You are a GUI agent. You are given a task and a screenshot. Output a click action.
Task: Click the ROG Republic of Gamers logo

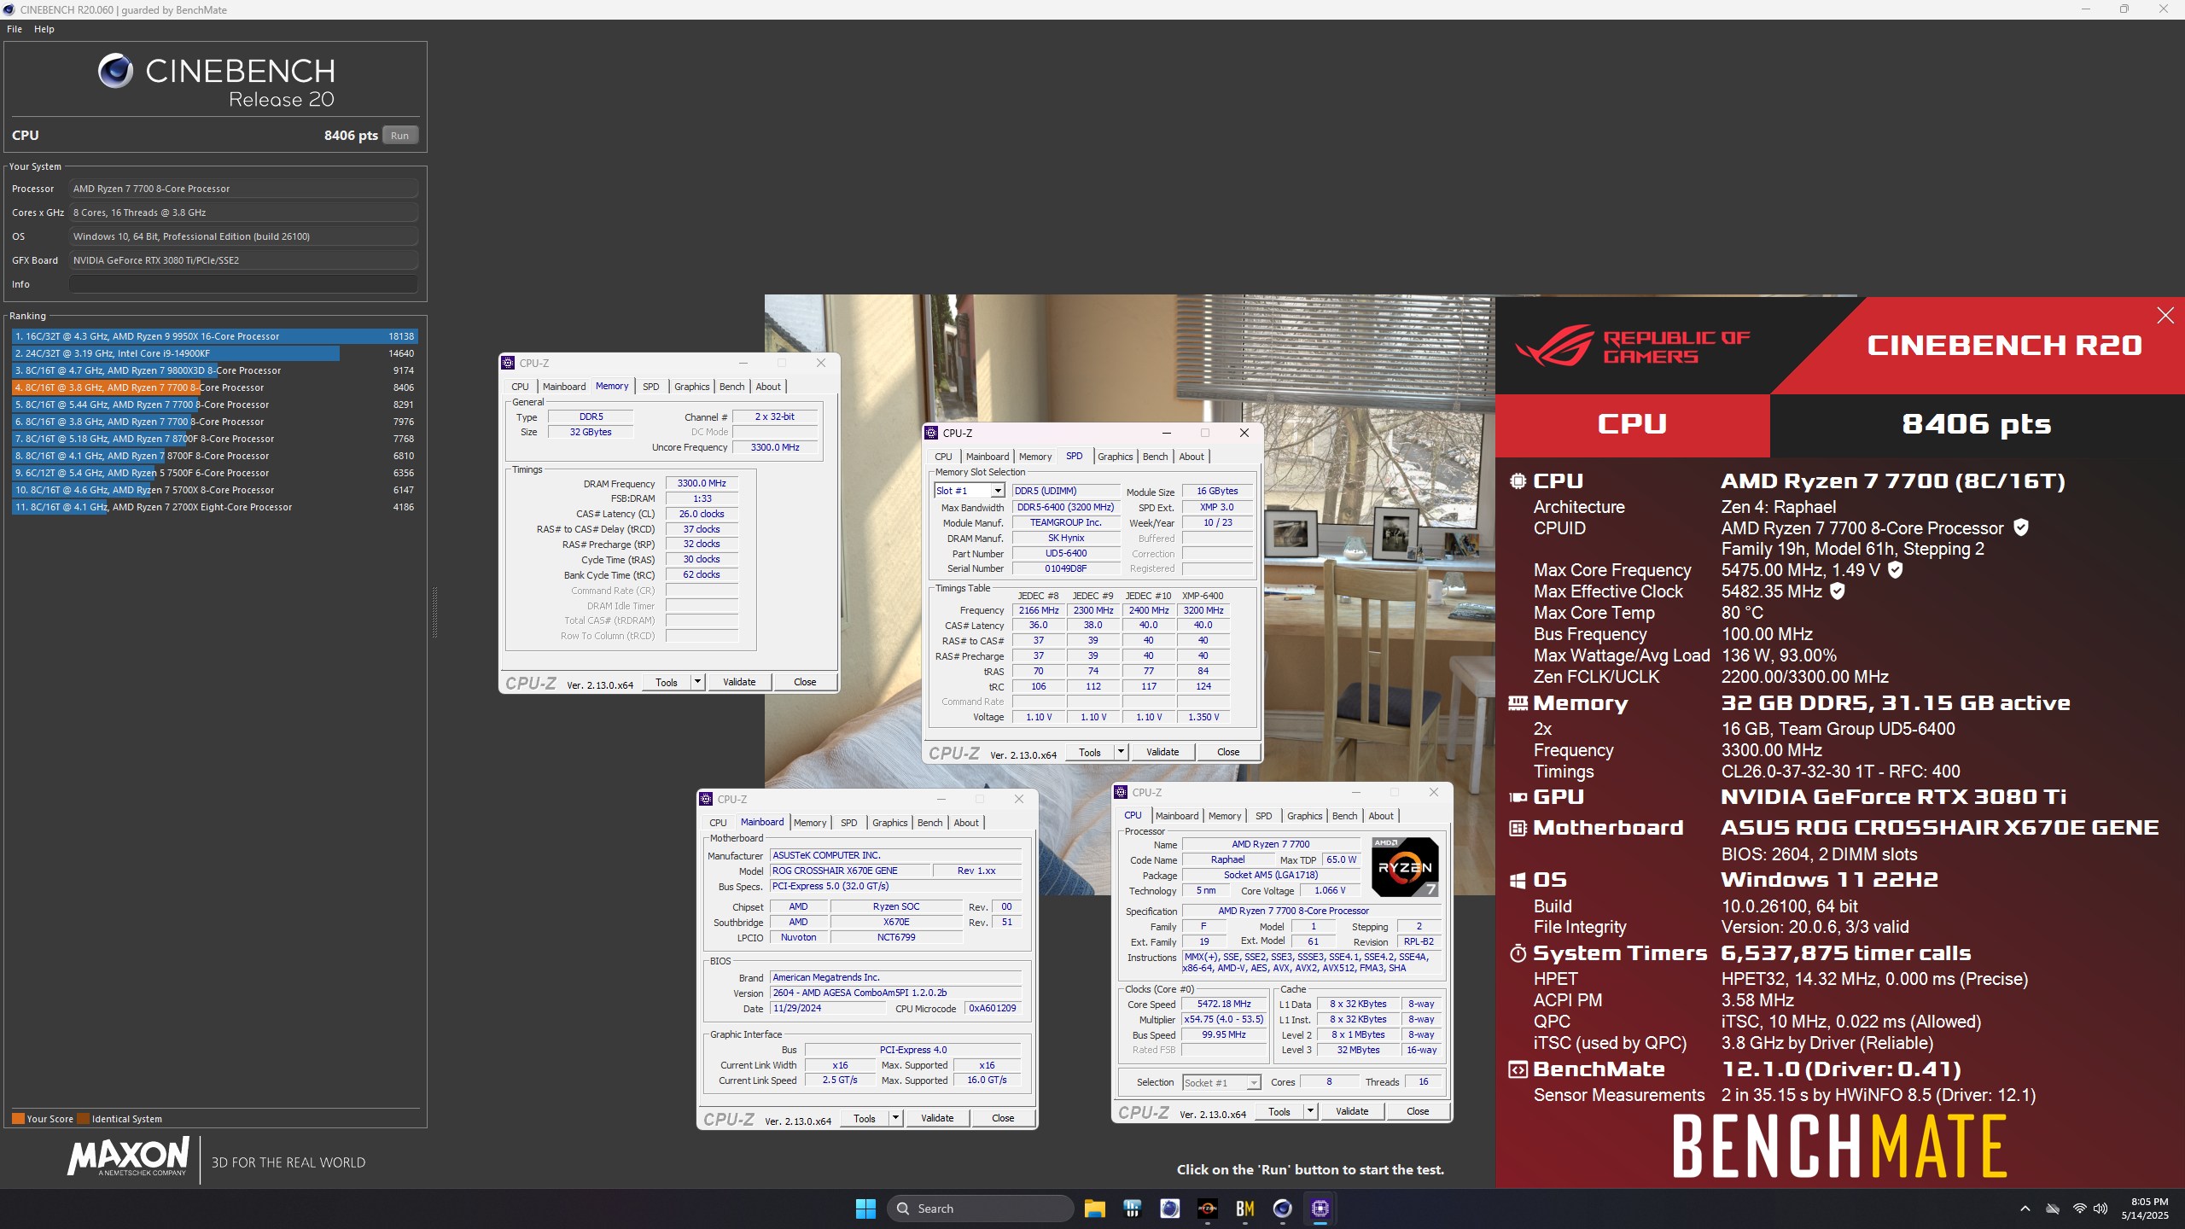pos(1632,346)
